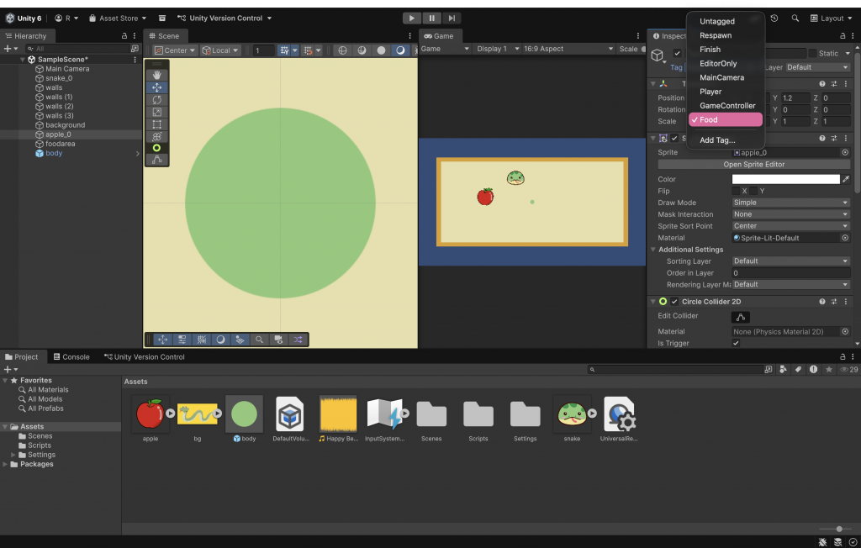
Task: Click the sprite object picker for apple_0
Action: point(845,153)
